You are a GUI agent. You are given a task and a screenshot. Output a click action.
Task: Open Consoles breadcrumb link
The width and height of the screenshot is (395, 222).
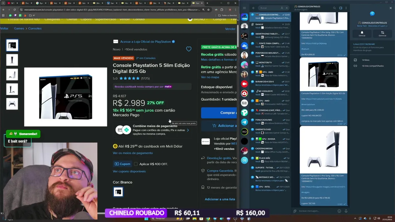35,28
